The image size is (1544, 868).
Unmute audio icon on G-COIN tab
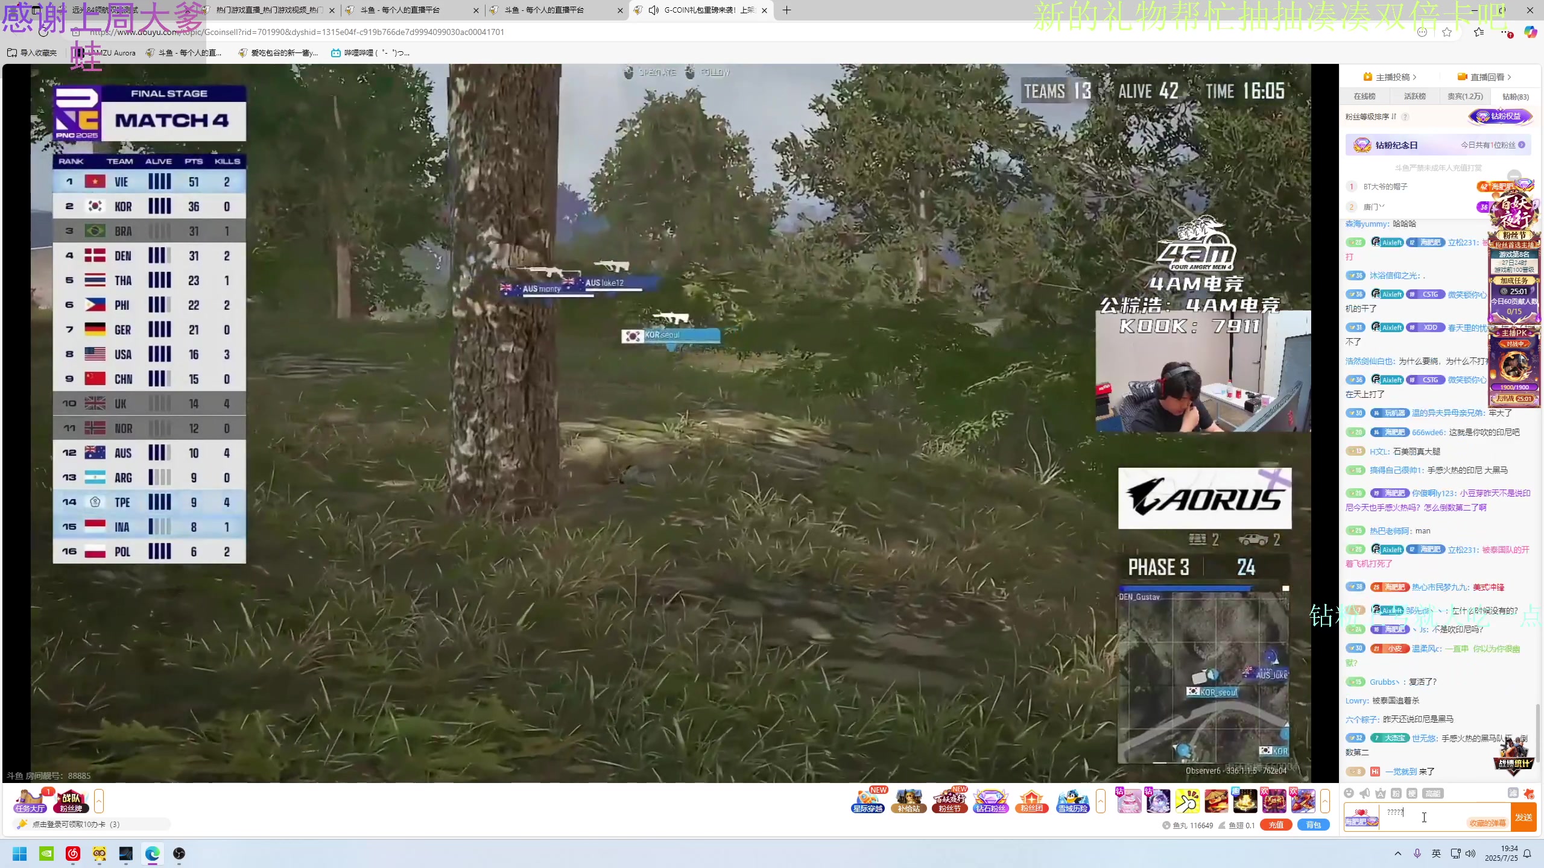click(654, 10)
